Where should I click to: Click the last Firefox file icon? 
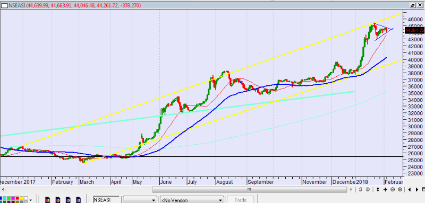click(x=79, y=200)
